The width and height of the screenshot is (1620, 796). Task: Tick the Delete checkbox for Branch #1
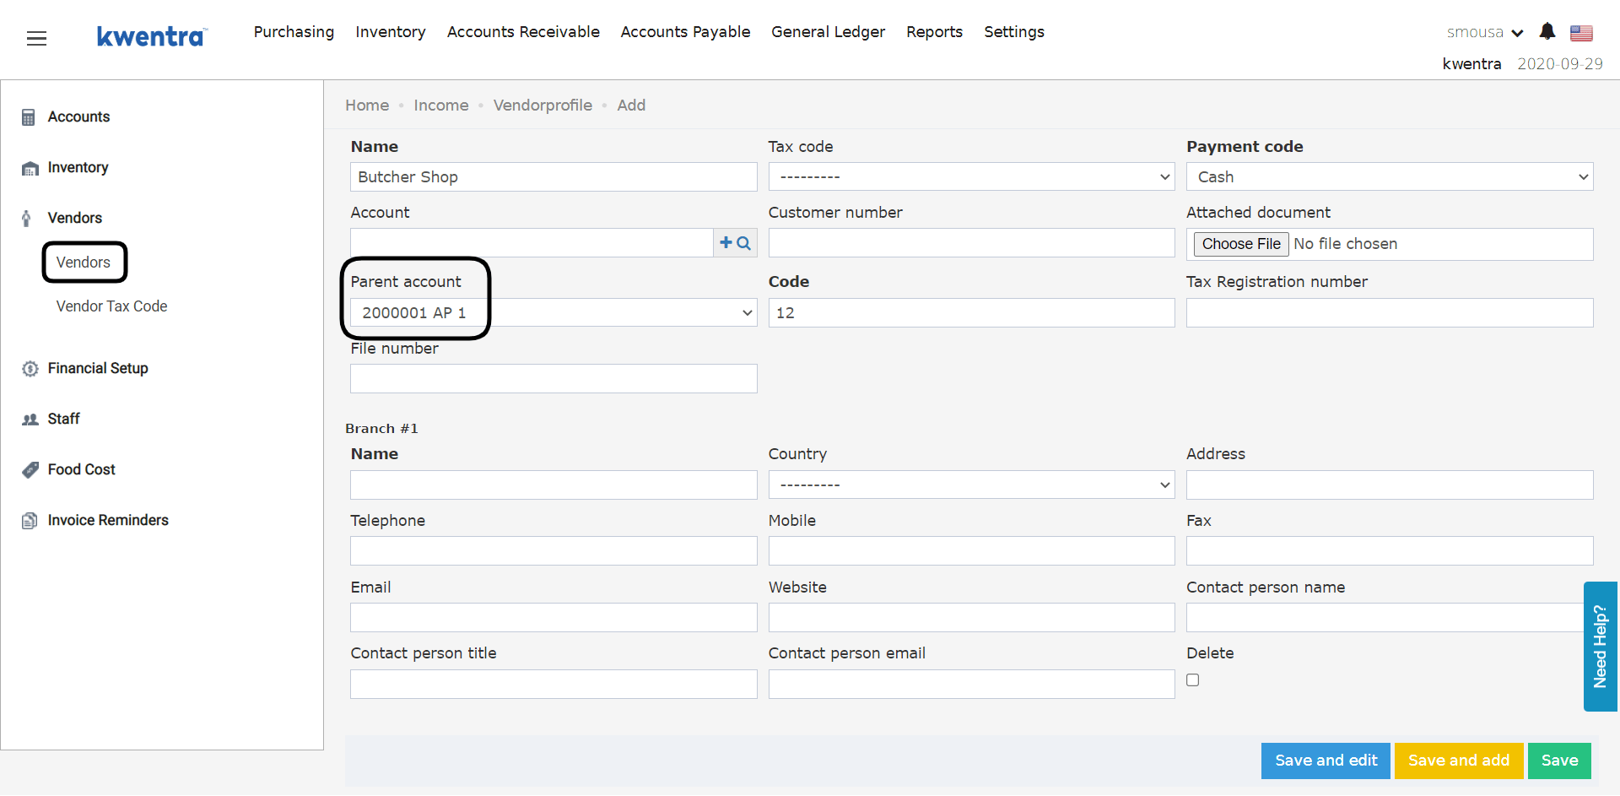click(x=1192, y=680)
